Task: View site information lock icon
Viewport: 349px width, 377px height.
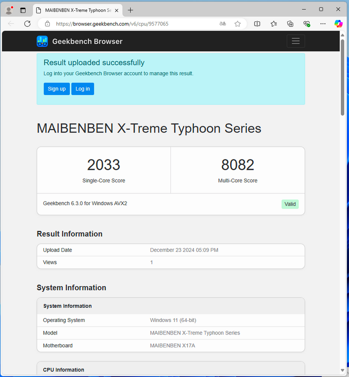Action: click(x=48, y=24)
